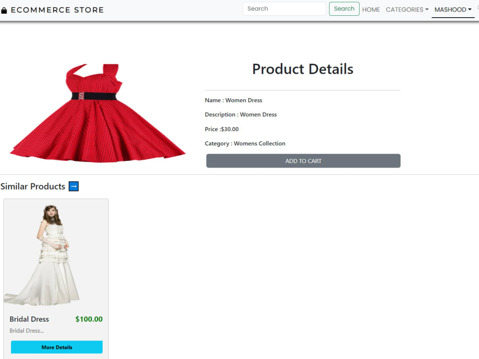Add the Women Dress to cart
Screen dimensions: 479x359
click(x=303, y=161)
